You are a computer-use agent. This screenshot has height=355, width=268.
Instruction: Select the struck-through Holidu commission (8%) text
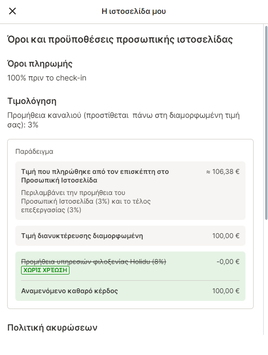pyautogui.click(x=93, y=262)
